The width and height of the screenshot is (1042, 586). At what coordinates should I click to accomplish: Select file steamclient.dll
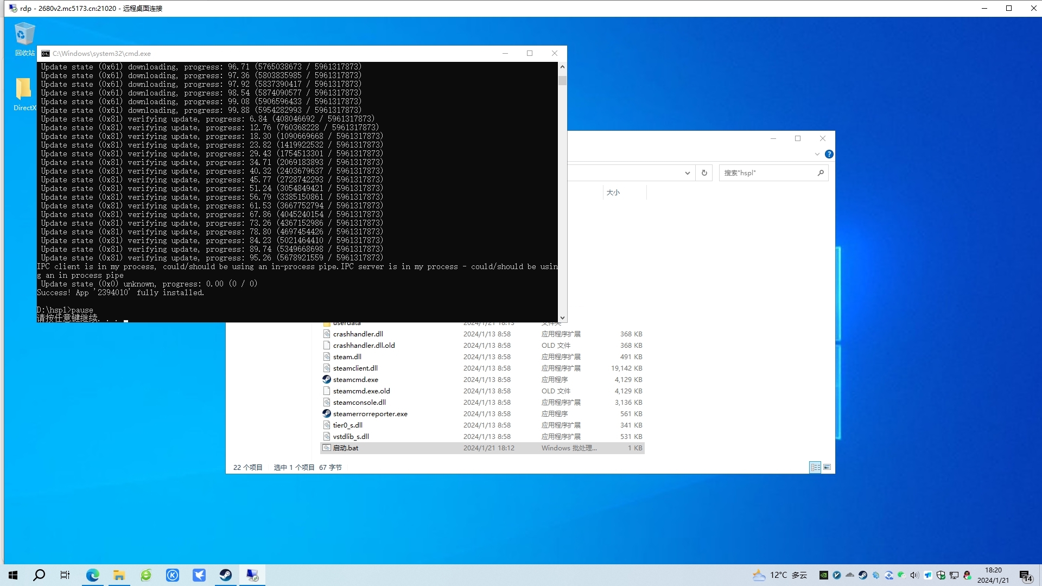[355, 368]
